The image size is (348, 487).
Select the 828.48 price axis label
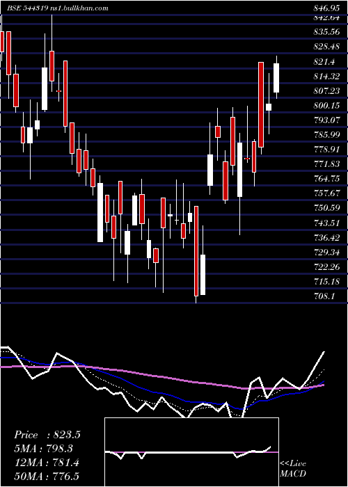point(326,47)
